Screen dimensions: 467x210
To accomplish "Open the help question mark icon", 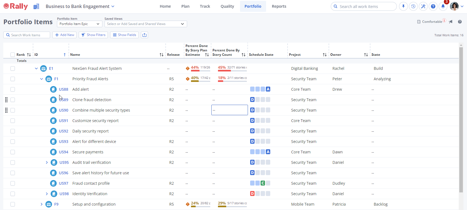I will coord(433,6).
